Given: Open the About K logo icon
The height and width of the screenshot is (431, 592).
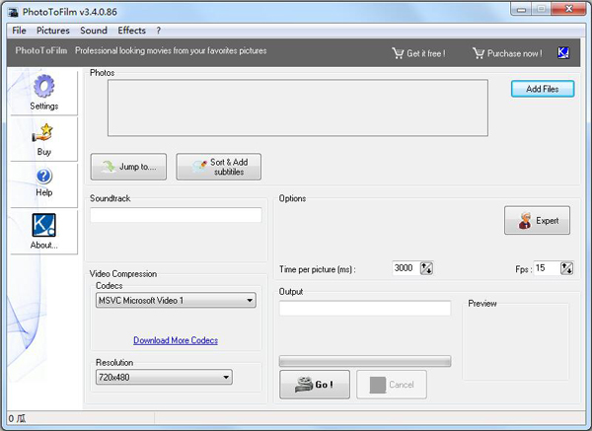Looking at the screenshot, I should click(x=43, y=225).
